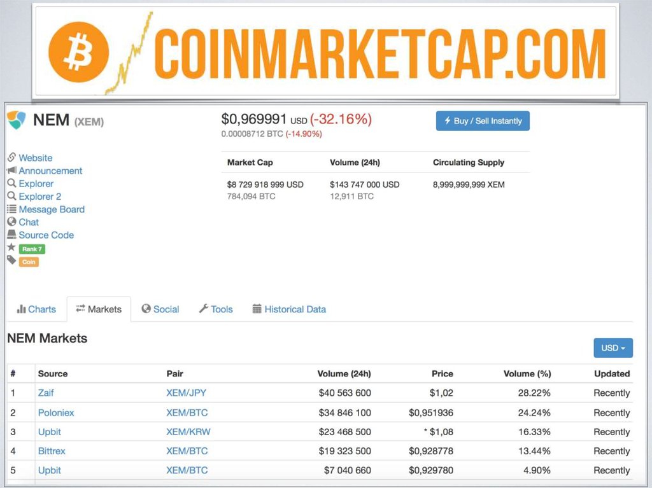Image resolution: width=652 pixels, height=488 pixels.
Task: Open the Poloniex exchange link
Action: 56,413
